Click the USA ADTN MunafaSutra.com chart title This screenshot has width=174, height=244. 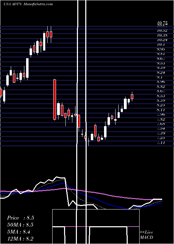point(28,4)
